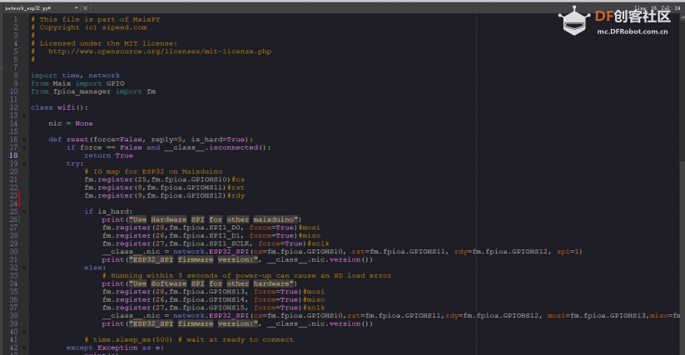The height and width of the screenshot is (355, 685).
Task: Click the mit-license.php URL comment
Action: (160, 52)
